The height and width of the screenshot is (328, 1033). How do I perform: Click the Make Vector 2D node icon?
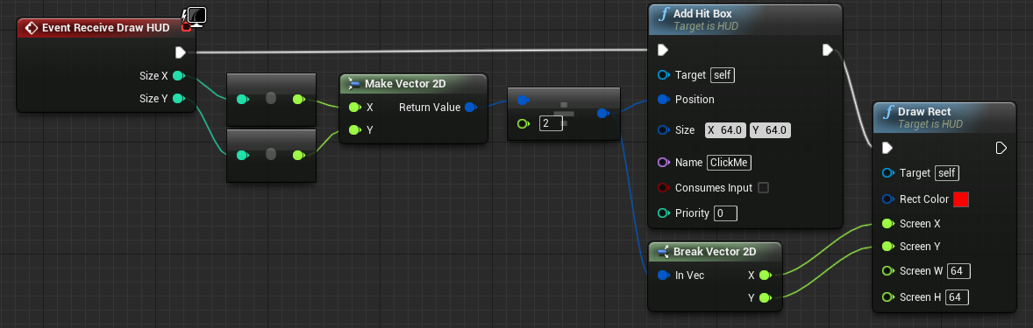click(353, 83)
